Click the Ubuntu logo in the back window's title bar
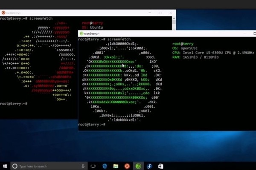Viewport: 256px width, 170px height. pos(3,13)
